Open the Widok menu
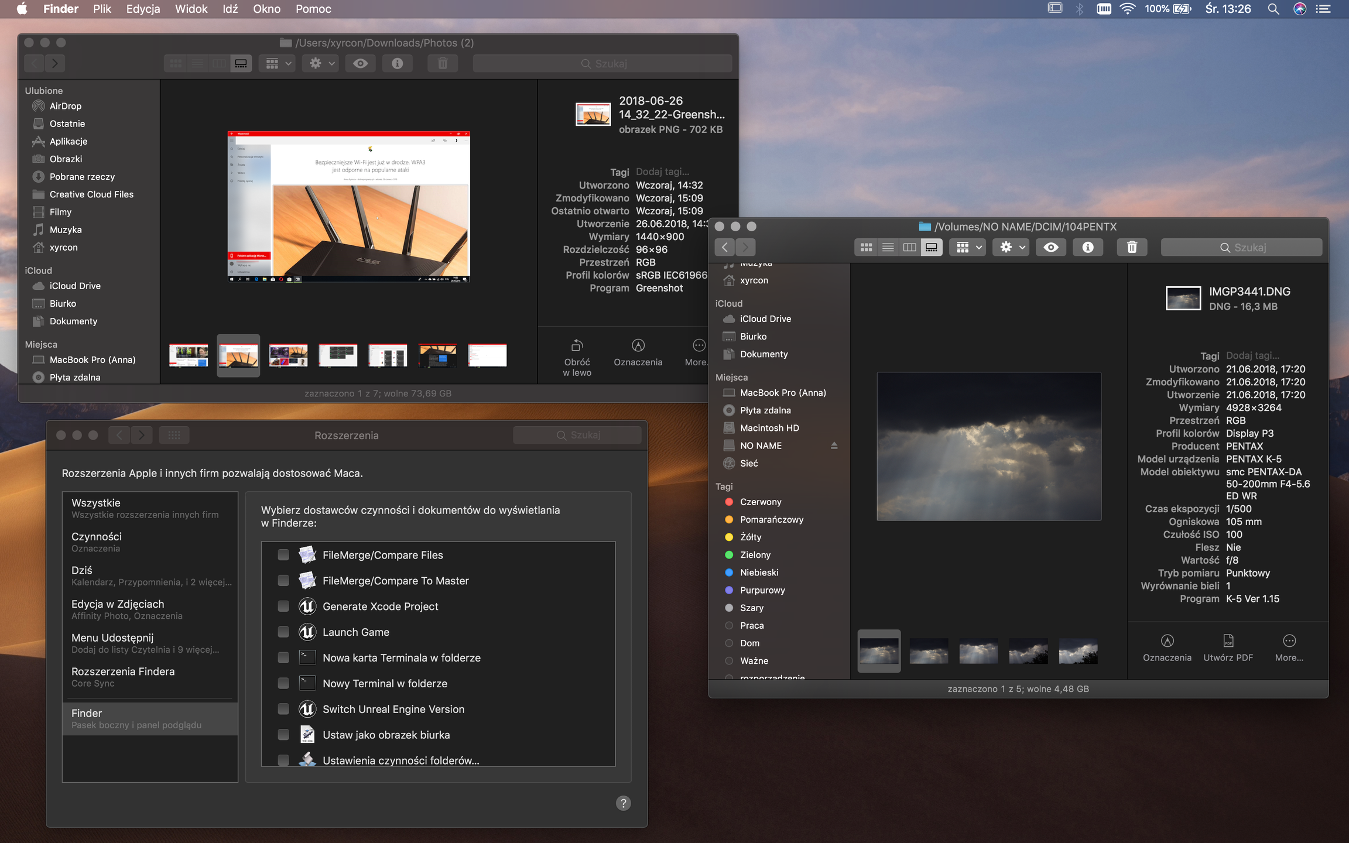Viewport: 1349px width, 843px height. tap(191, 9)
